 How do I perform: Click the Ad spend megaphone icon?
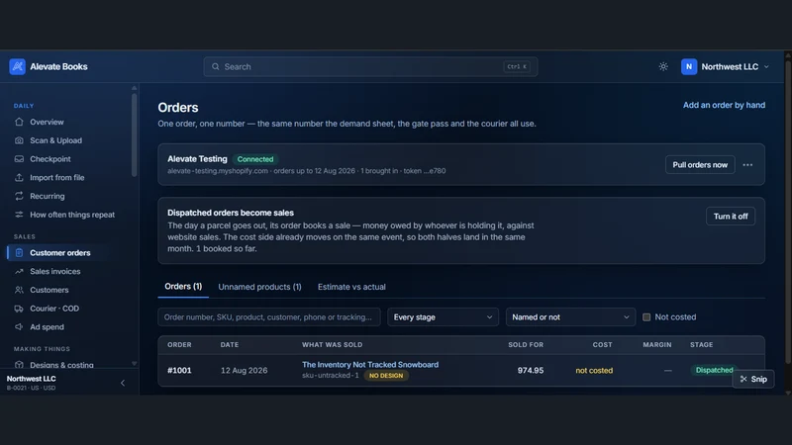click(19, 327)
